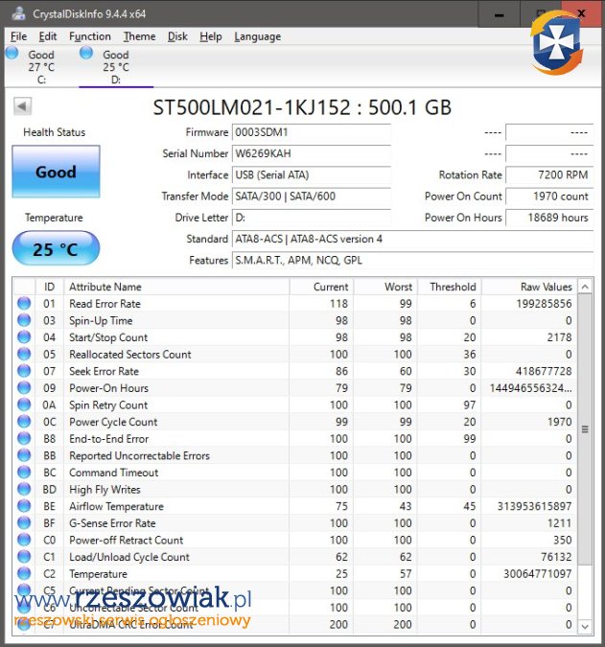Click status orb for C2 Temperature row
The width and height of the screenshot is (605, 647).
pos(24,574)
